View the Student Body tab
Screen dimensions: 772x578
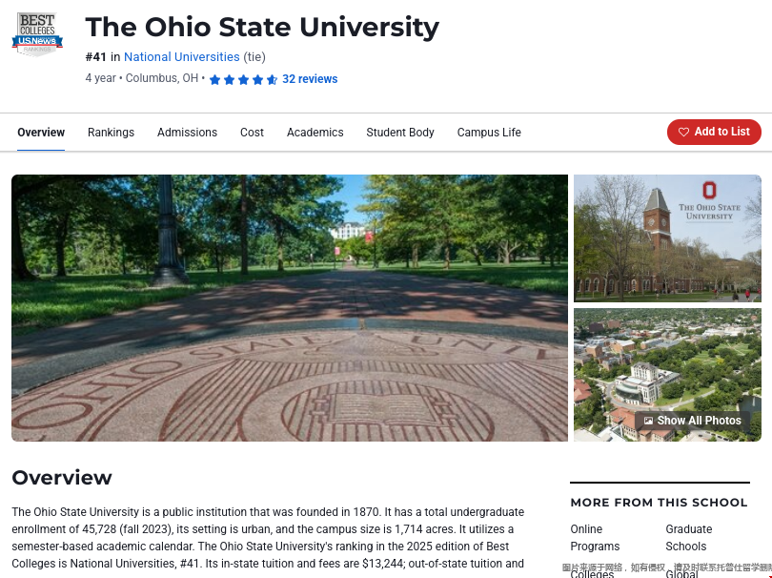(400, 133)
